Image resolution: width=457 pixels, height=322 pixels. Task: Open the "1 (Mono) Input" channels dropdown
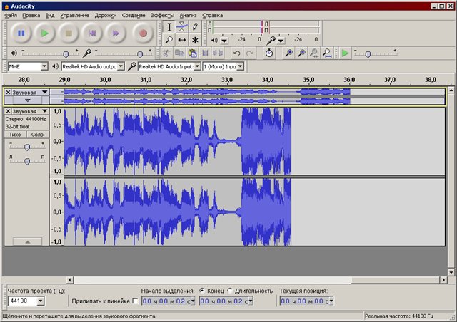tap(241, 66)
